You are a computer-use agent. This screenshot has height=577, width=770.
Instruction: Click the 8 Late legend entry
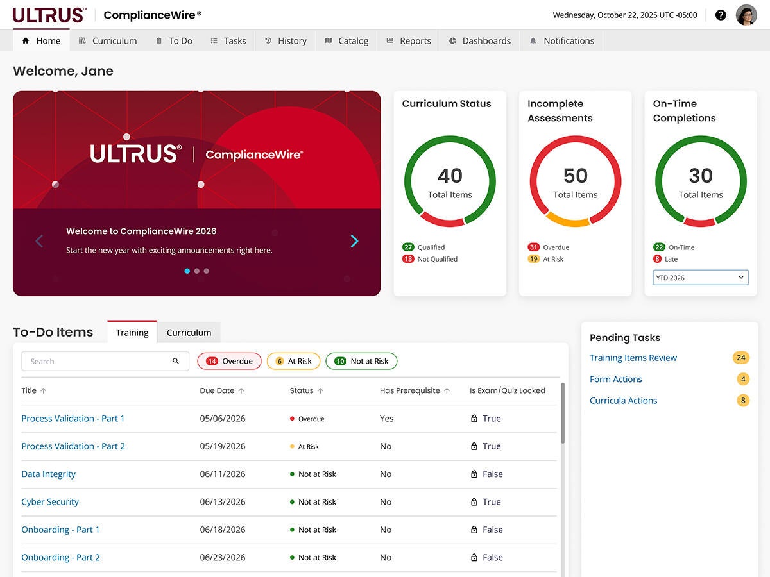665,259
